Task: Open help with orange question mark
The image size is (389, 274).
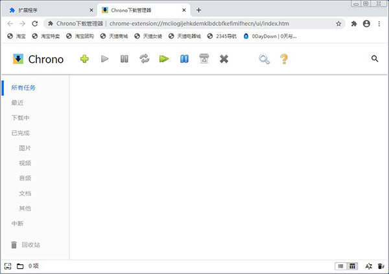Action: tap(284, 59)
